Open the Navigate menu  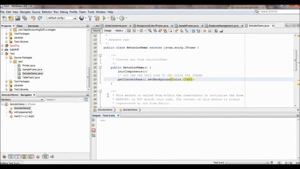pyautogui.click(x=25, y=12)
